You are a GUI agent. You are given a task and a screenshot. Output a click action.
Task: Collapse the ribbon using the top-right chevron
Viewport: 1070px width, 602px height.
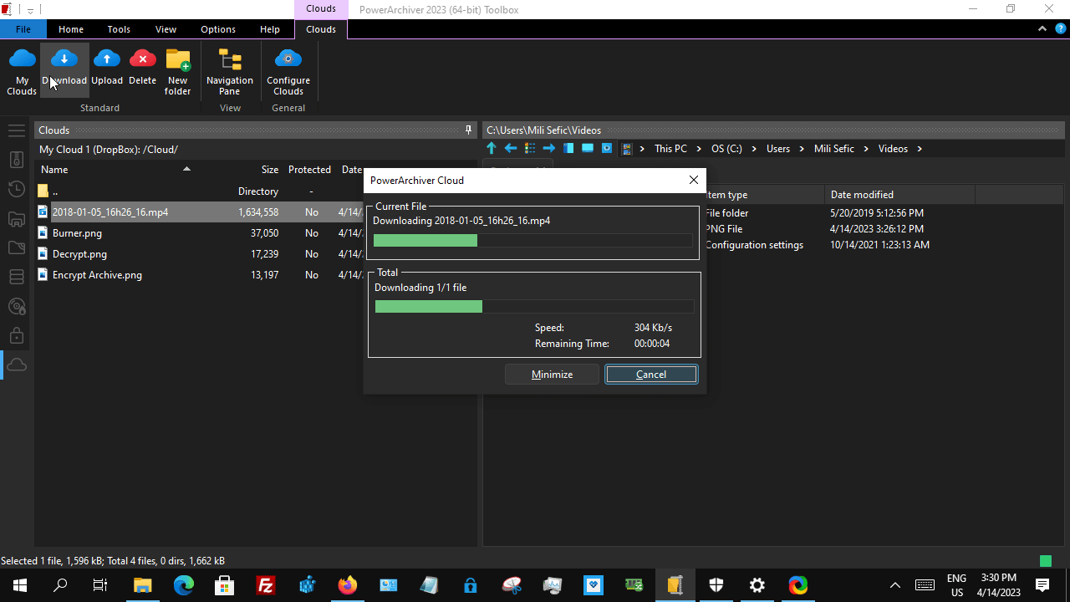pos(1042,29)
